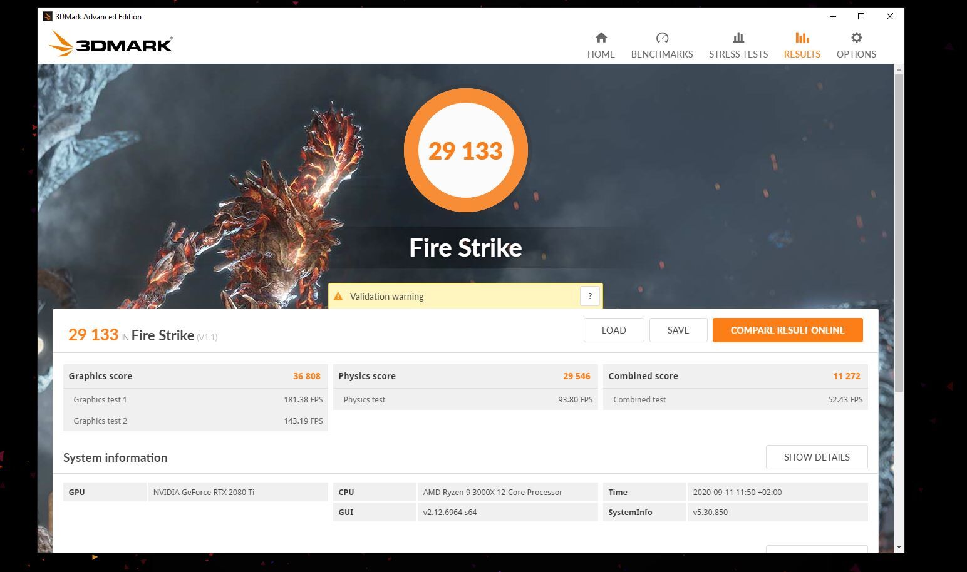Show system information details
Image resolution: width=967 pixels, height=572 pixels.
pyautogui.click(x=817, y=457)
